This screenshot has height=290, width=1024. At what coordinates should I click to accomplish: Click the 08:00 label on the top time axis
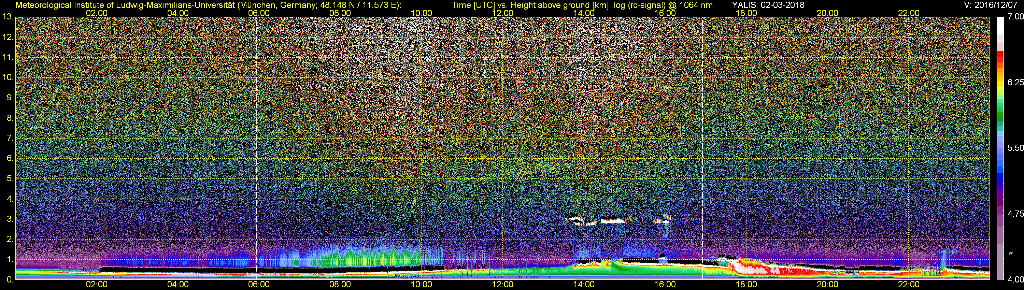coord(340,13)
